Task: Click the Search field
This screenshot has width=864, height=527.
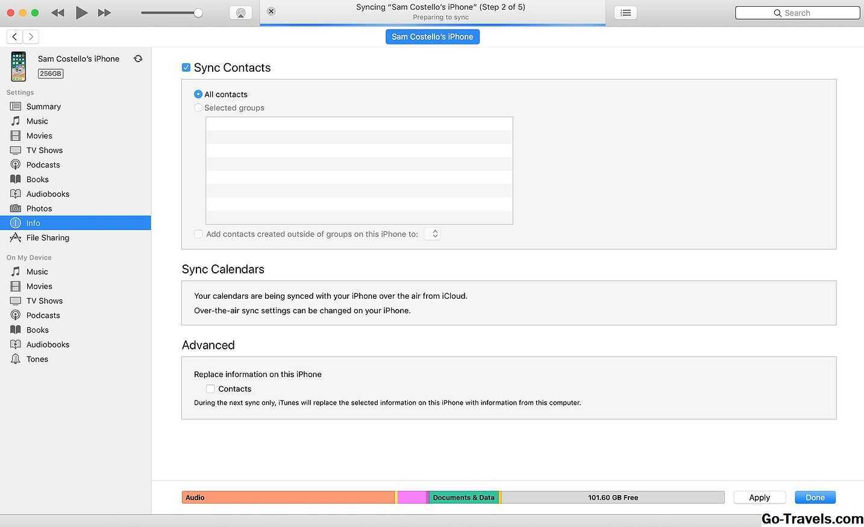Action: coord(797,13)
